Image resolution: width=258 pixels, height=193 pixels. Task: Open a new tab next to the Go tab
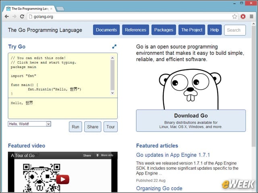pyautogui.click(x=60, y=9)
